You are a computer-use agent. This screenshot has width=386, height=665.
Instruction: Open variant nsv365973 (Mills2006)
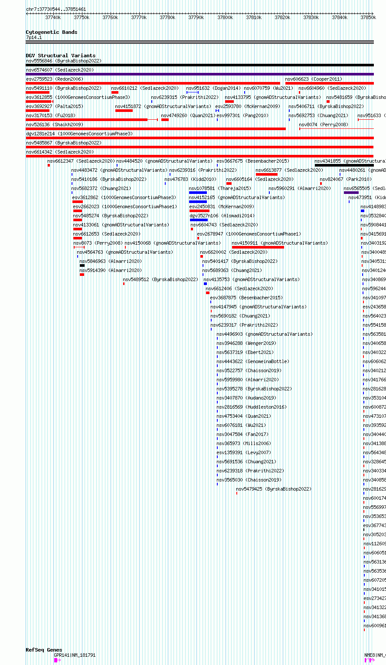coord(244,443)
